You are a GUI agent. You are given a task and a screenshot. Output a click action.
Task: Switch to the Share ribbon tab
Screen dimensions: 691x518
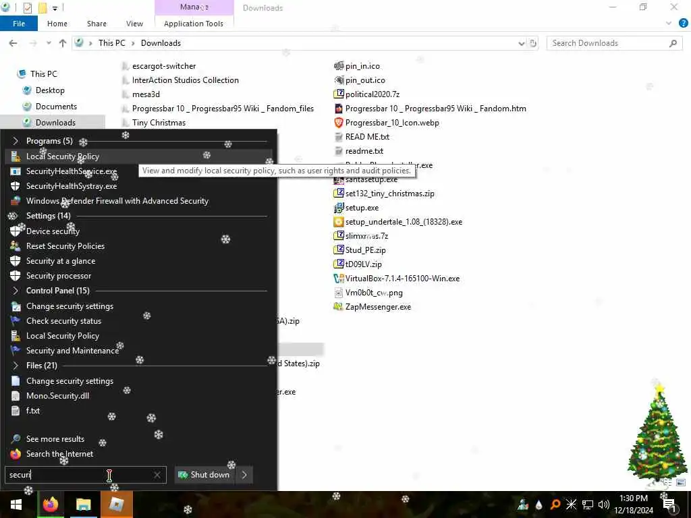tap(96, 24)
